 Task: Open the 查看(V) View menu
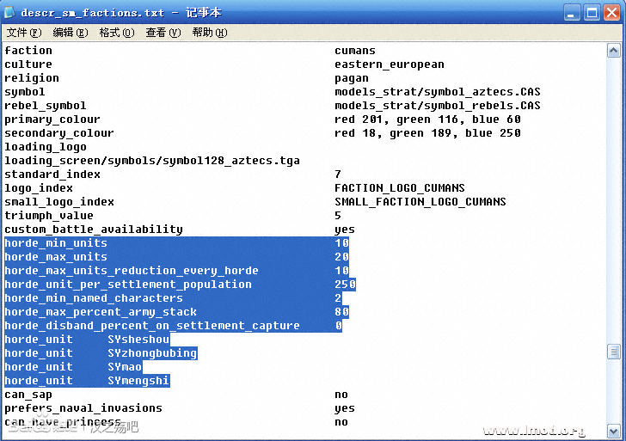tap(163, 33)
